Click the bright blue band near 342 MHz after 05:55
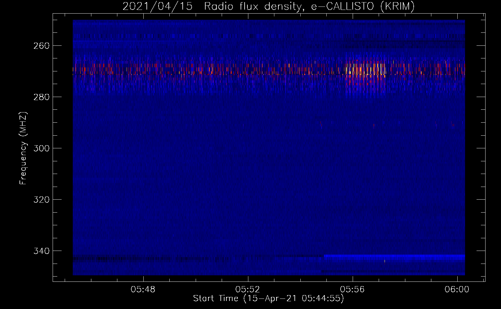501x309 pixels. (394, 256)
